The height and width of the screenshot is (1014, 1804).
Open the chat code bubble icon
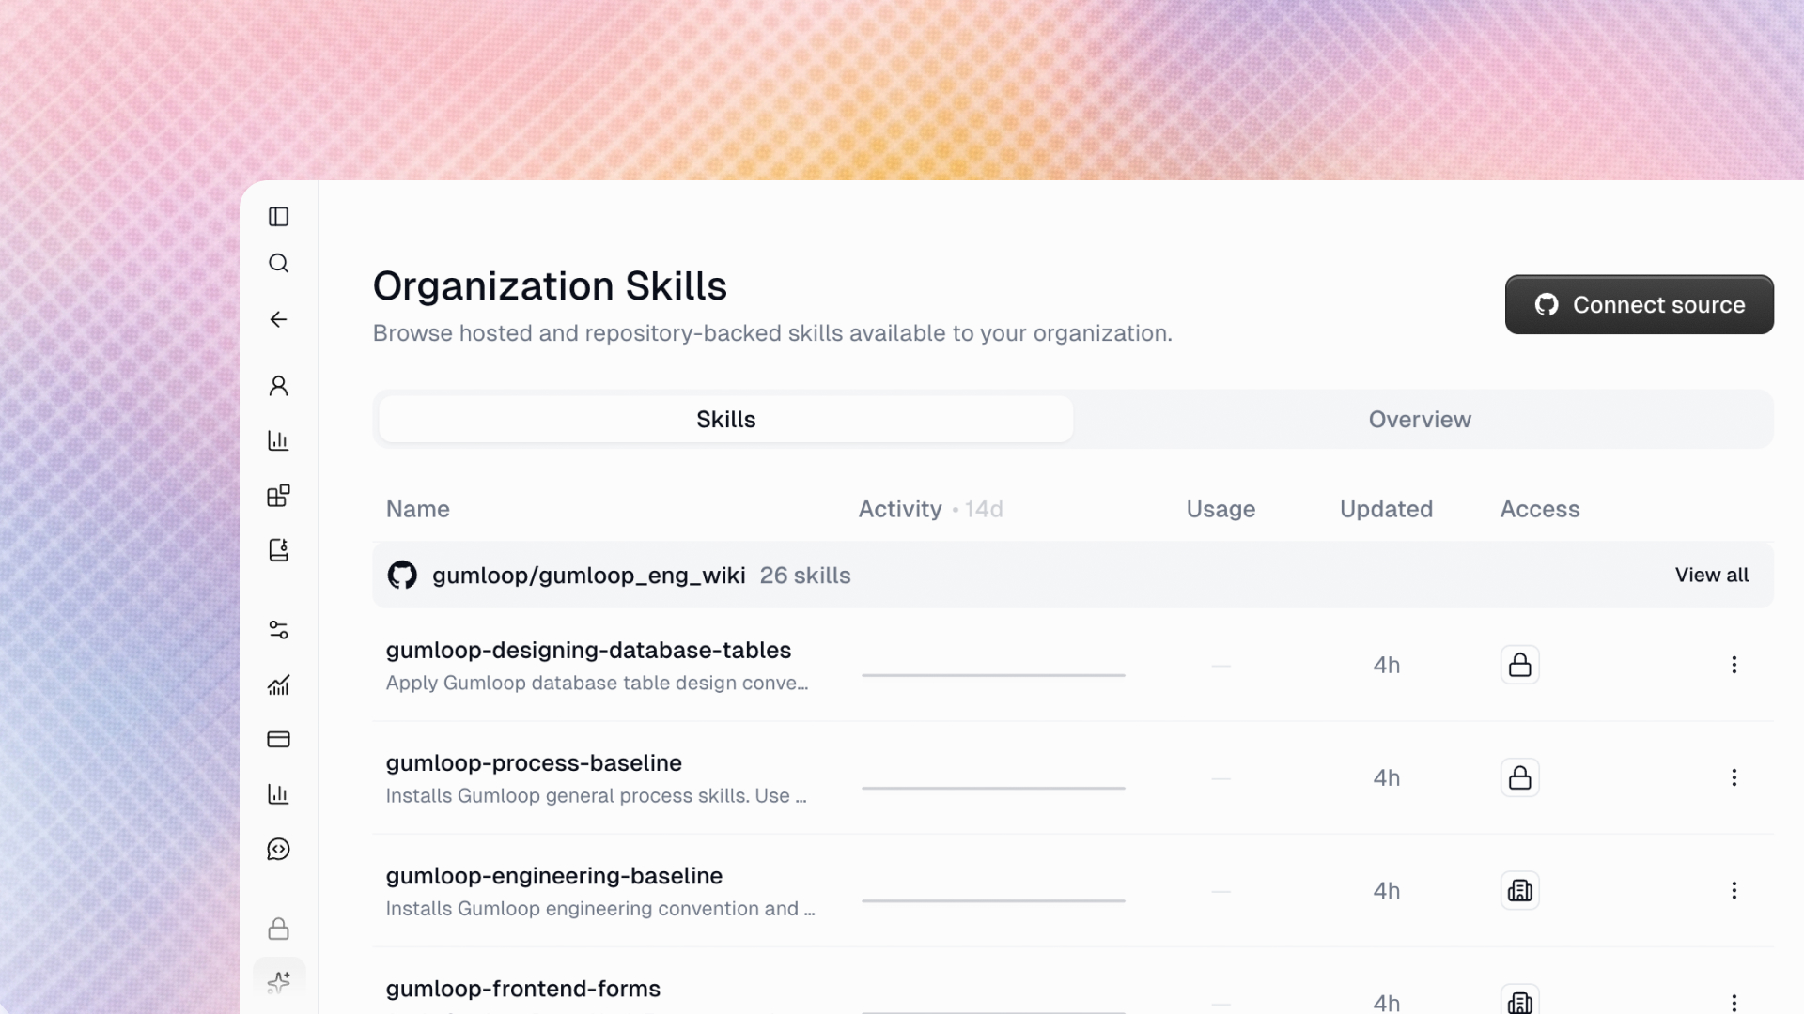click(x=278, y=850)
